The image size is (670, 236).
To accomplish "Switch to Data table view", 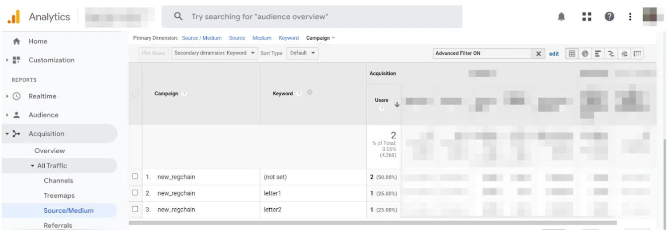I will [x=572, y=54].
